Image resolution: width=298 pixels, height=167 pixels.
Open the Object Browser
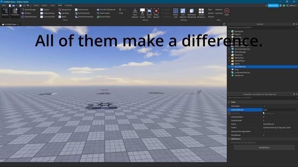click(29, 17)
